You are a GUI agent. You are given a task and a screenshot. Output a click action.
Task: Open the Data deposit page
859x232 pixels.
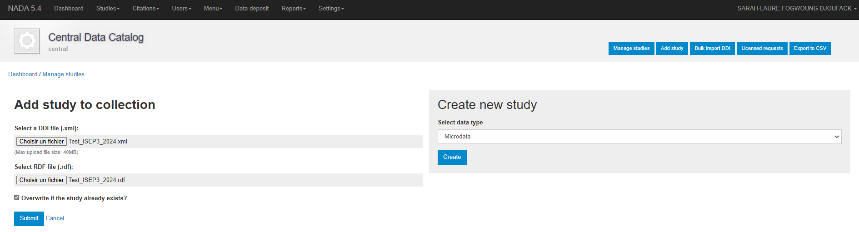point(252,9)
